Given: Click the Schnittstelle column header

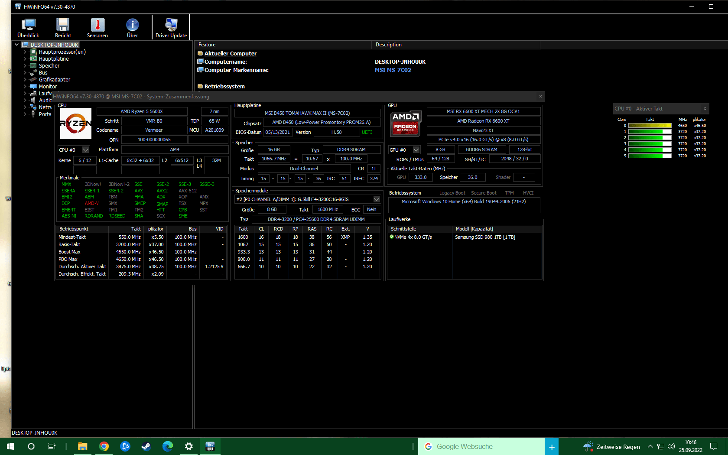Looking at the screenshot, I should click(419, 229).
